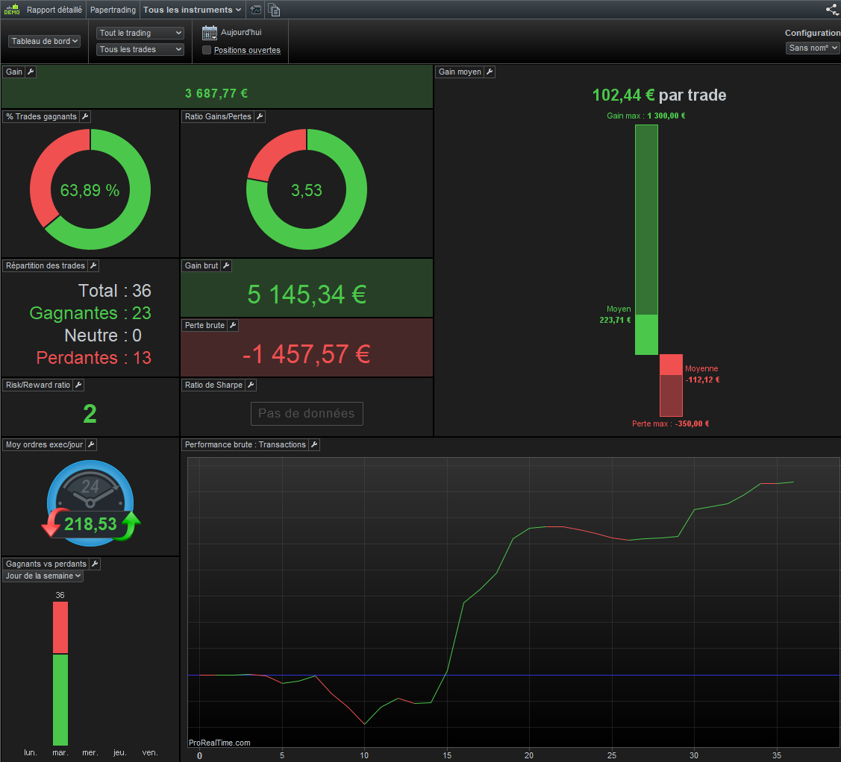Image resolution: width=841 pixels, height=762 pixels.
Task: Click the share icon at top right
Action: [x=832, y=10]
